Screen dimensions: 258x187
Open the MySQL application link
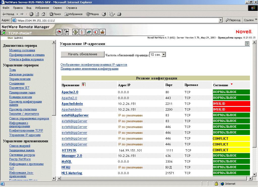67,162
